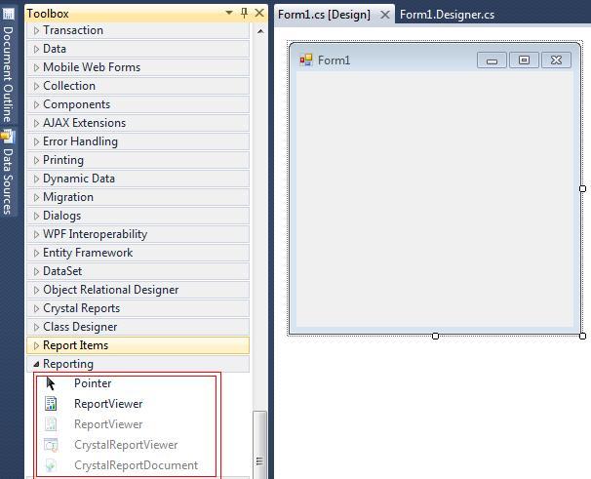Click the disabled ReportViewer label
The image size is (591, 479).
[x=108, y=424]
